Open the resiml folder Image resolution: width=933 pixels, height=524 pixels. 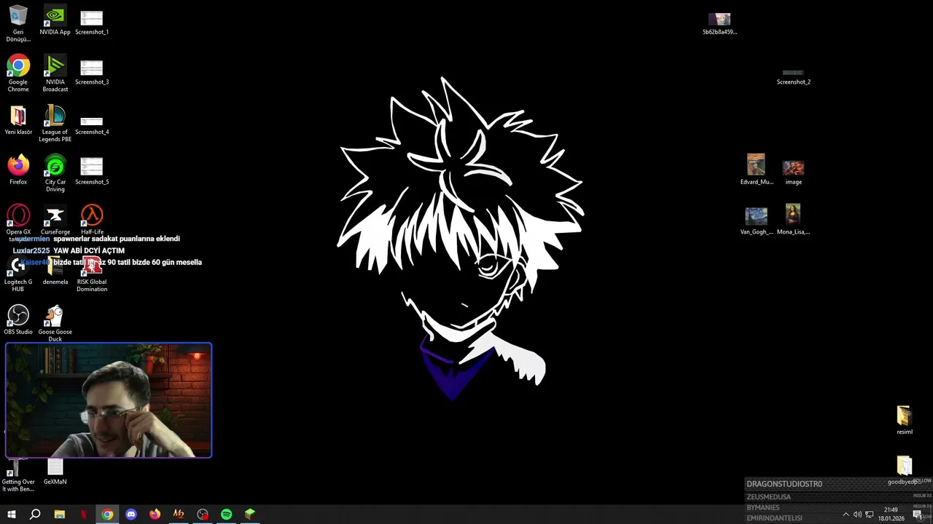pyautogui.click(x=904, y=421)
